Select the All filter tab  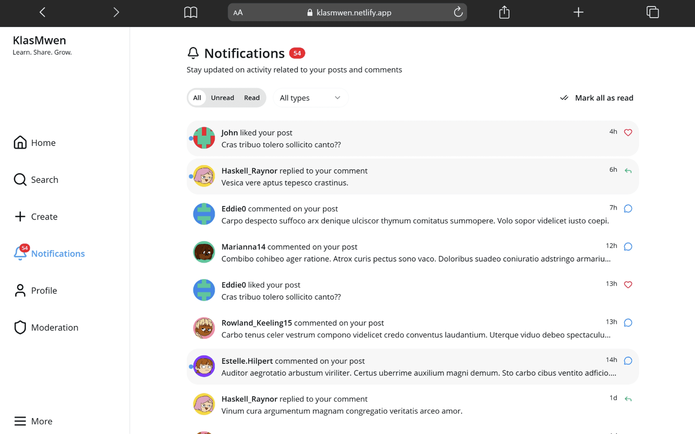pyautogui.click(x=197, y=97)
